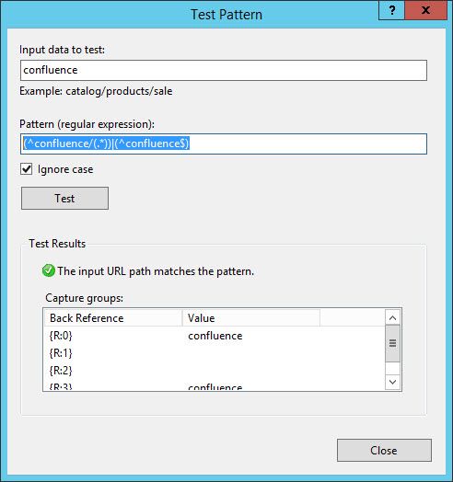The width and height of the screenshot is (453, 482).
Task: Click the help question mark button
Action: [391, 10]
